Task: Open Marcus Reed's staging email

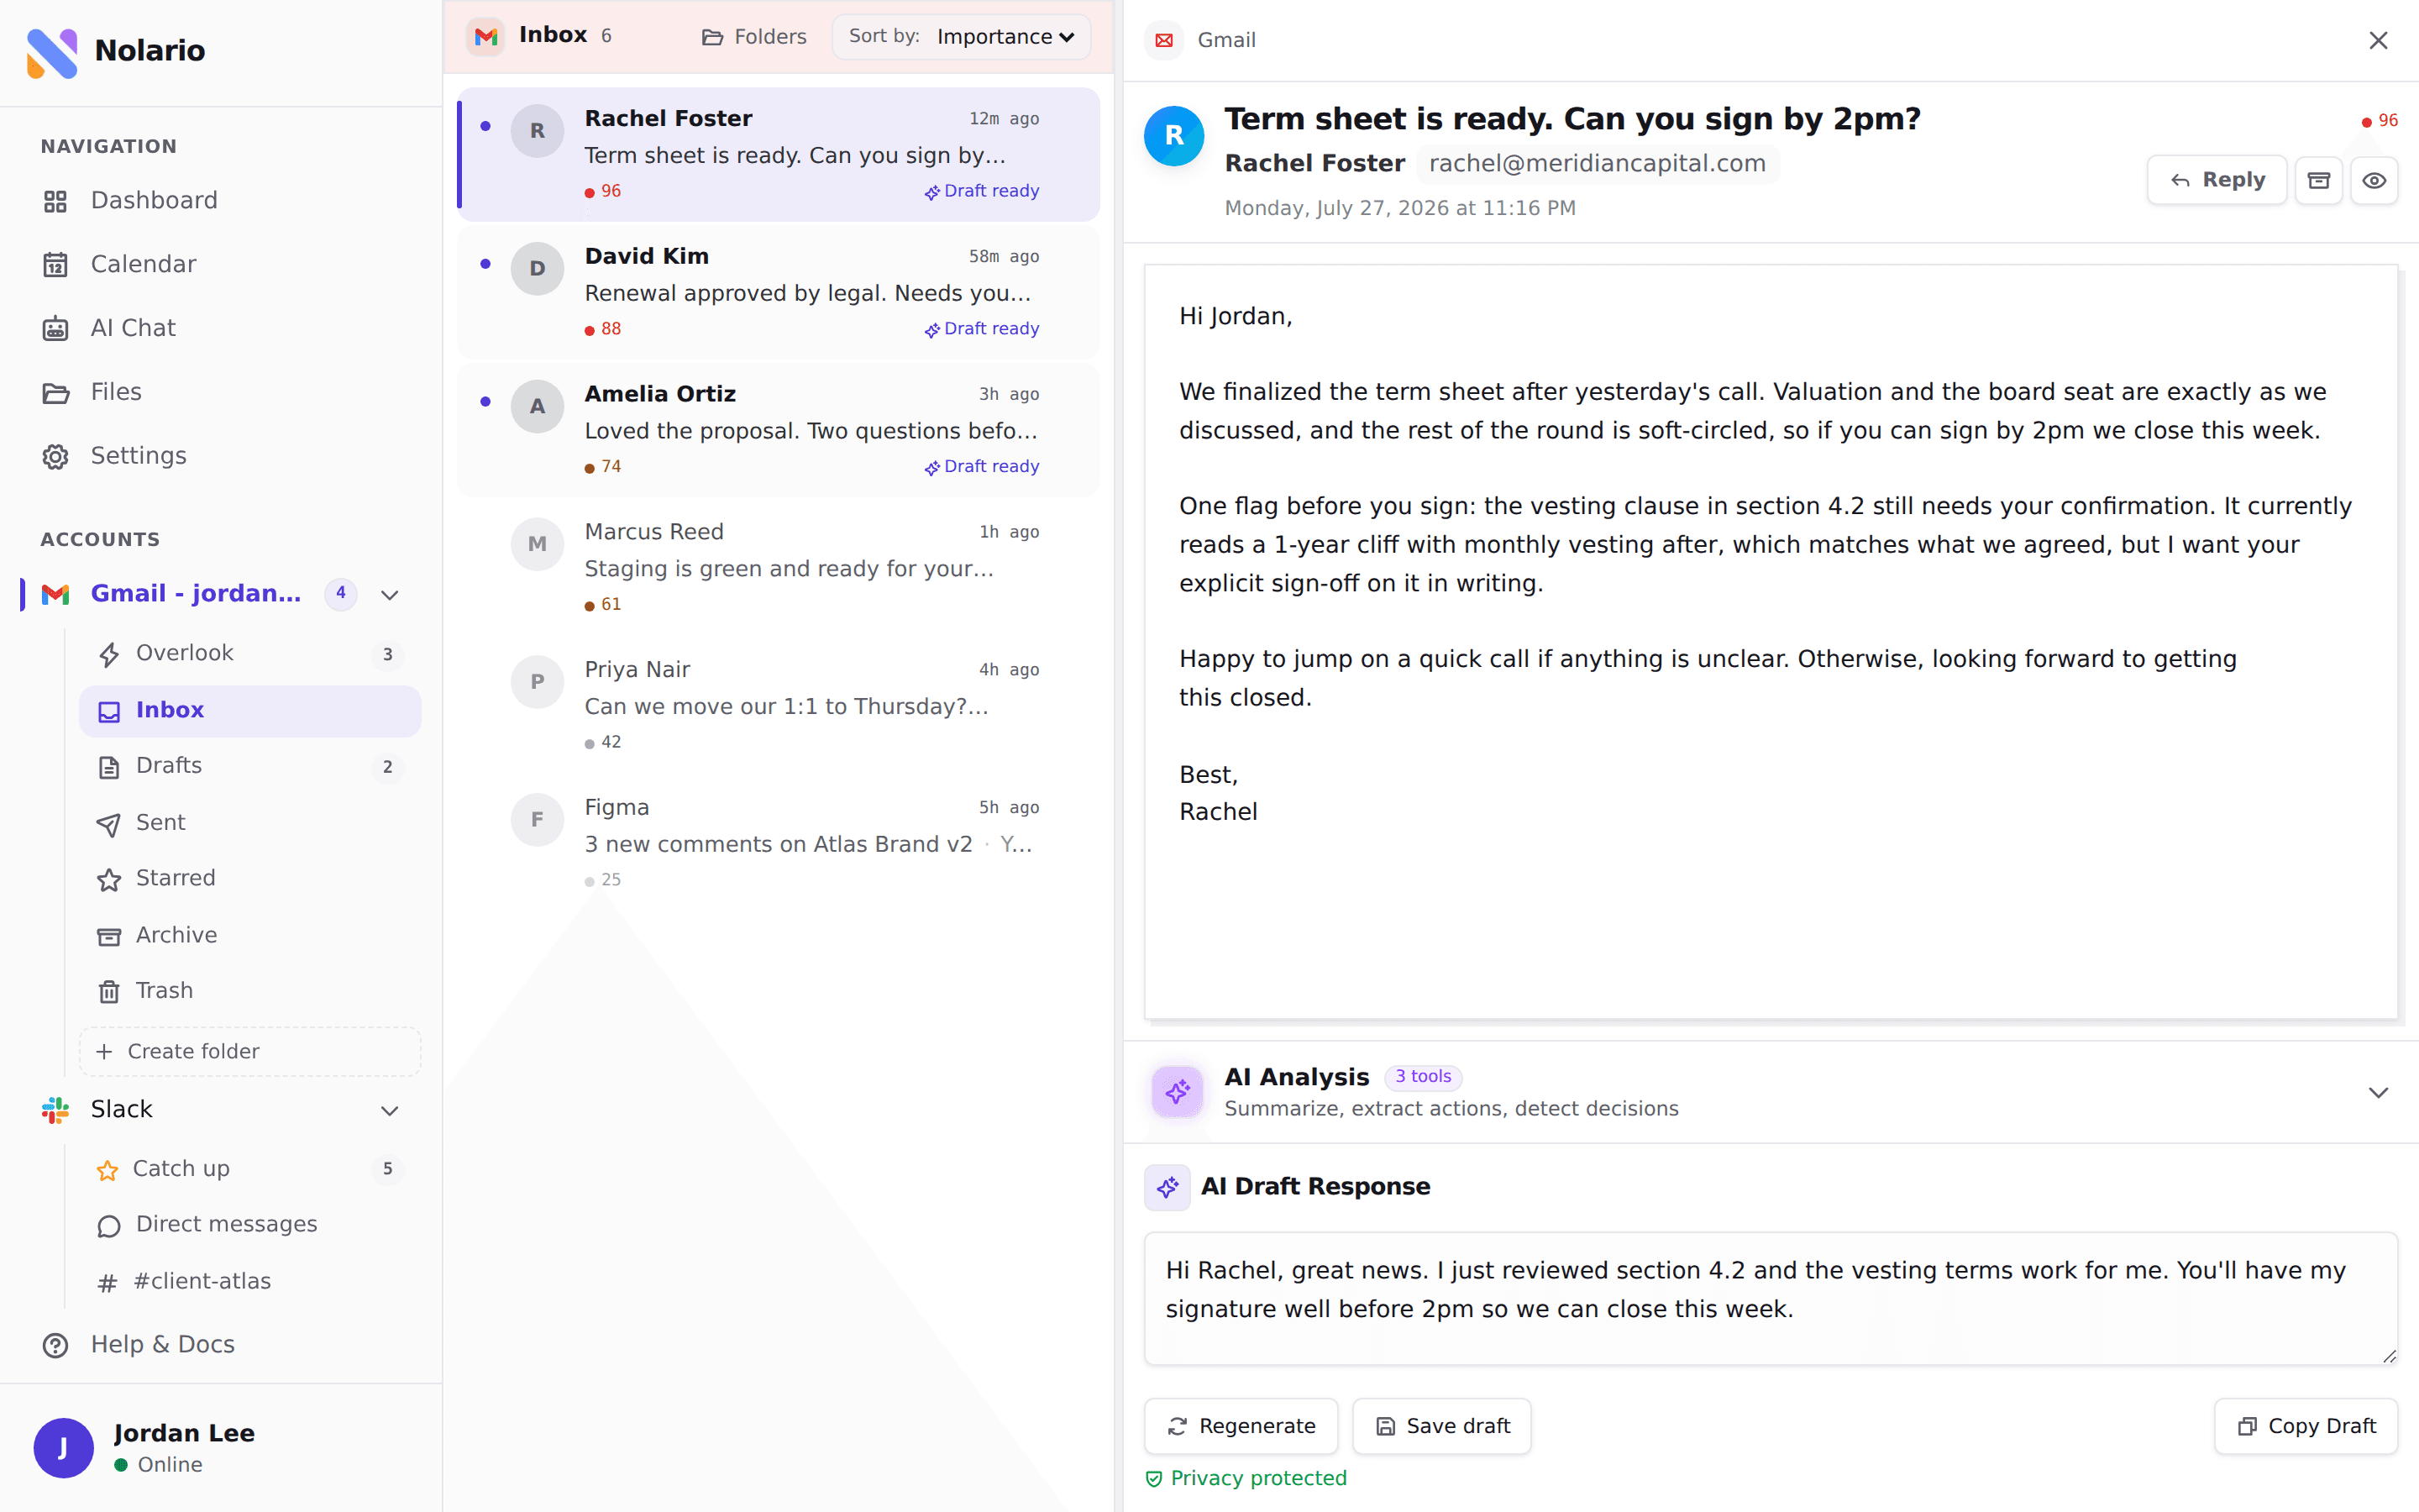Action: [x=779, y=568]
